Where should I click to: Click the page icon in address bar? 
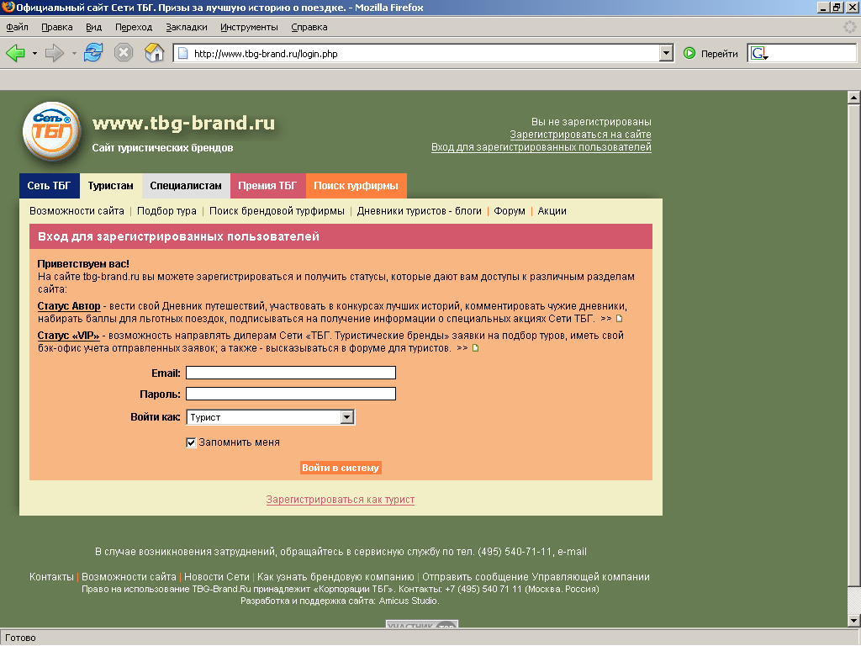pos(183,53)
